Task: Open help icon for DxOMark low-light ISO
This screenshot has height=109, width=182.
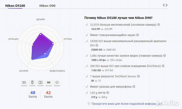Action: click(x=163, y=66)
